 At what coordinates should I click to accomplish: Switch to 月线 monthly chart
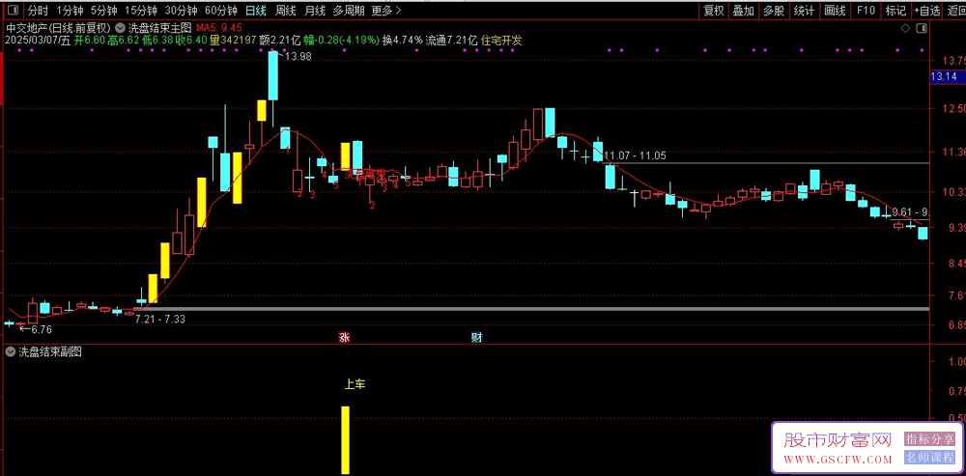click(315, 10)
